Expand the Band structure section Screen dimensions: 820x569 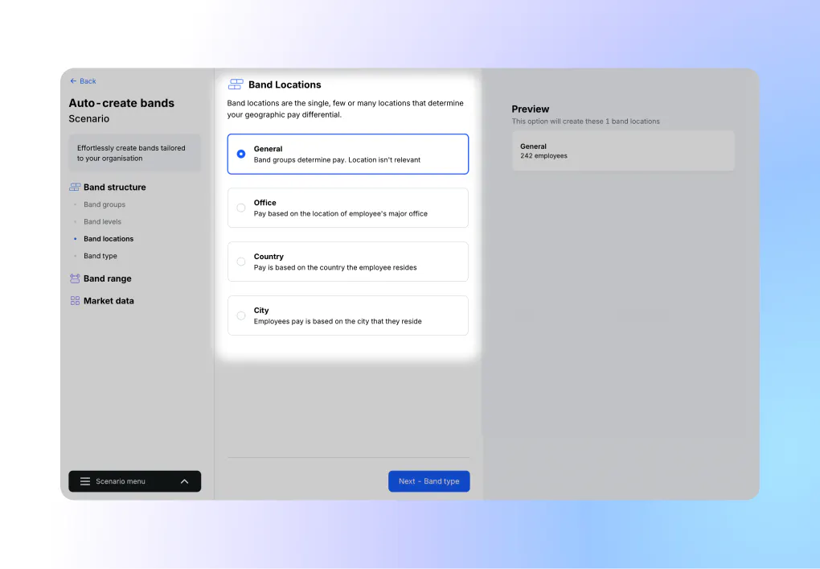click(114, 187)
